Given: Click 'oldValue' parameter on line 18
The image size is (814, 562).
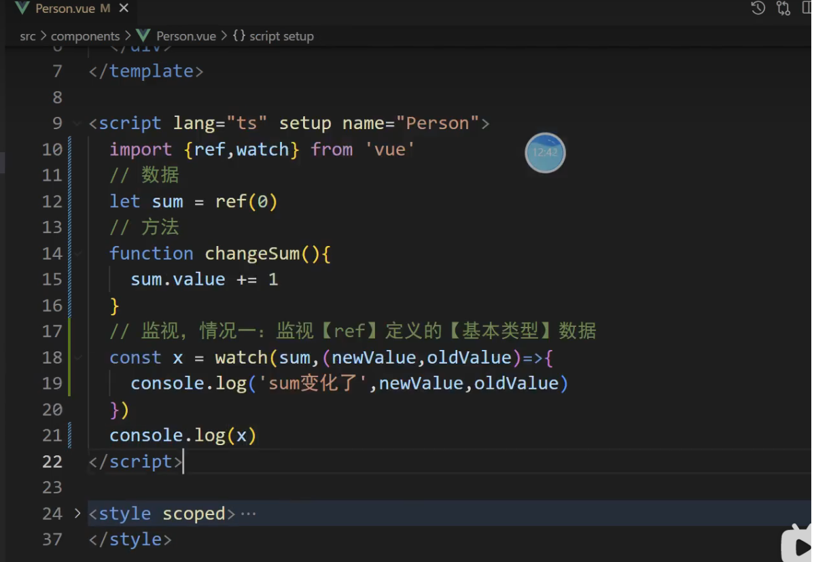Looking at the screenshot, I should click(x=470, y=357).
